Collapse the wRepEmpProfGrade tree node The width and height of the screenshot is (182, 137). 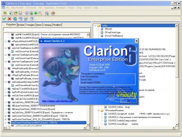pos(5,75)
